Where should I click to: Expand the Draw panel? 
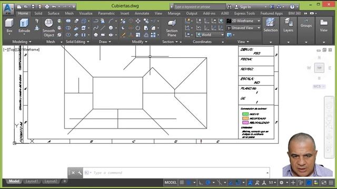pos(105,42)
